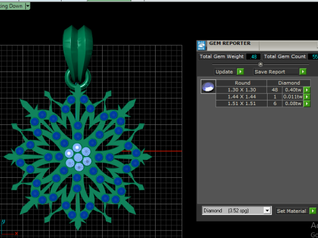Click the green arrow next to Update
Screen dimensions: 318x238
point(240,71)
